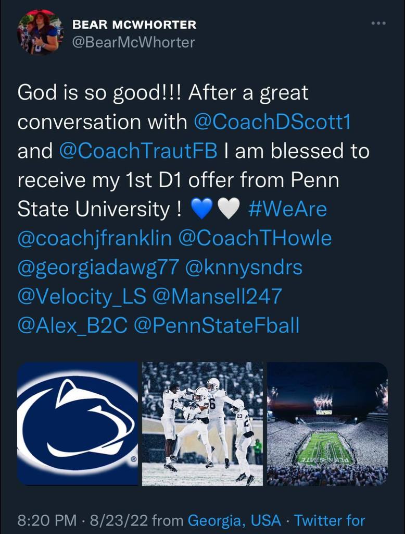This screenshot has width=405, height=534.
Task: Open the players celebrating in snow photo
Action: (x=202, y=424)
